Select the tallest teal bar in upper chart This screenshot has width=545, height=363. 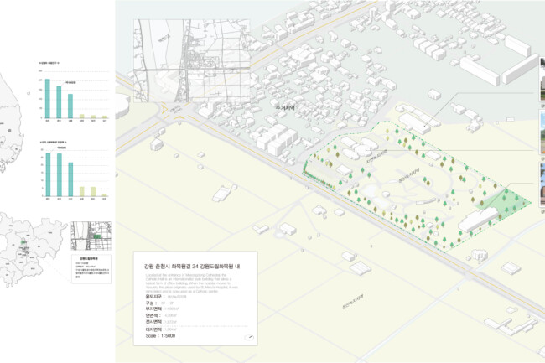pyautogui.click(x=47, y=98)
